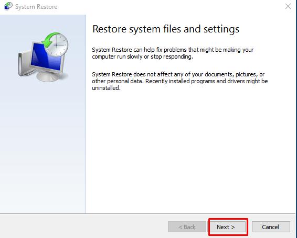The image size is (297, 238).
Task: Click the paragraph about documents and pictures
Action: click(180, 81)
